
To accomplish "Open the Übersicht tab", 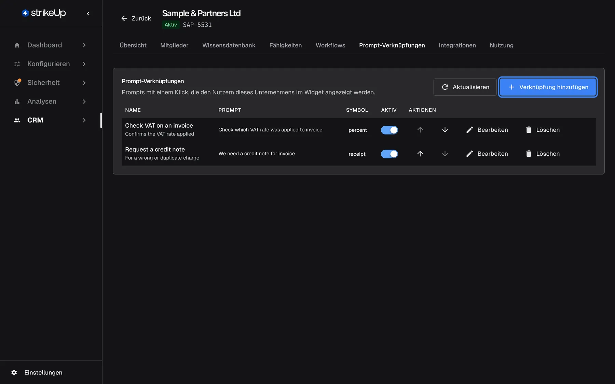I will [133, 45].
